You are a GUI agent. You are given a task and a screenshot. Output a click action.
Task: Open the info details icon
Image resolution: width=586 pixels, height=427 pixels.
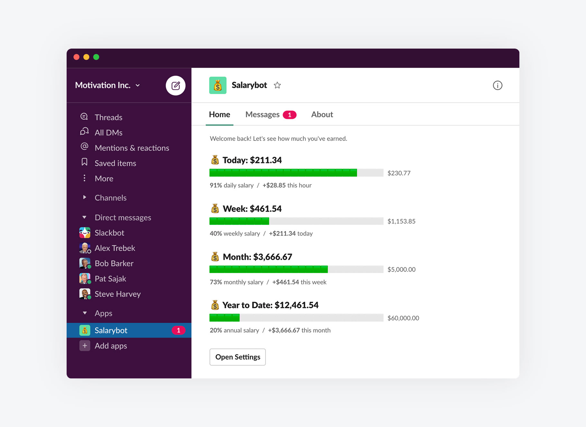click(x=498, y=85)
